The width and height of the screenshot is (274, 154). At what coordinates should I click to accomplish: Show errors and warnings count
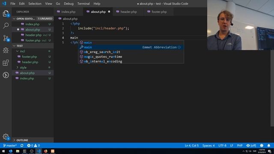click(x=33, y=145)
